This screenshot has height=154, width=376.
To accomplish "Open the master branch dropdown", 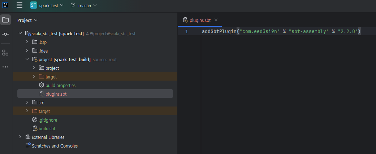I will [84, 5].
